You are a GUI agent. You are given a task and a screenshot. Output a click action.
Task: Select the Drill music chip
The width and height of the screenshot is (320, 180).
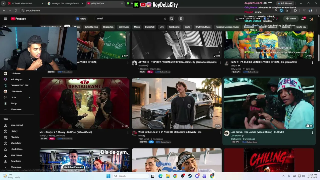click(124, 27)
